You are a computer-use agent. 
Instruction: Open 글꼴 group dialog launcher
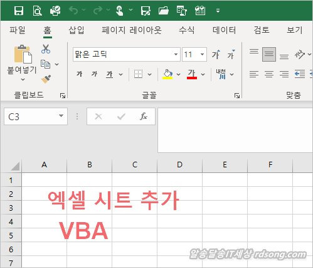point(237,96)
